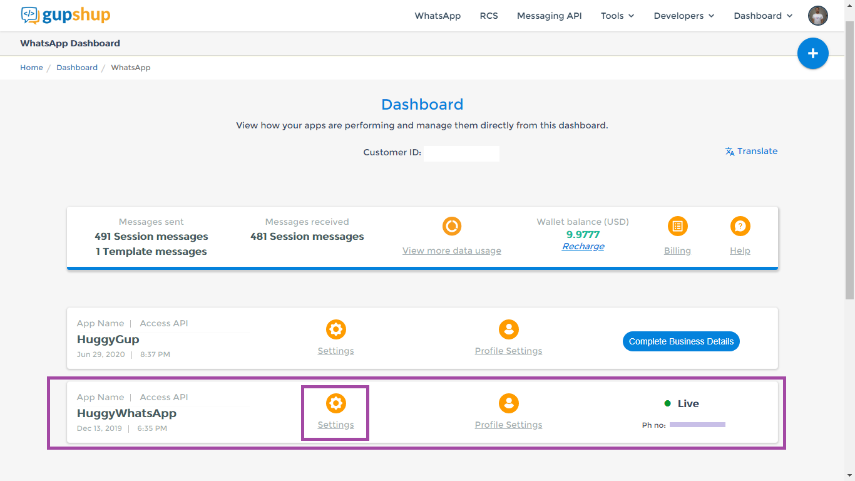
Task: Click the 1 Template messages text
Action: (151, 252)
